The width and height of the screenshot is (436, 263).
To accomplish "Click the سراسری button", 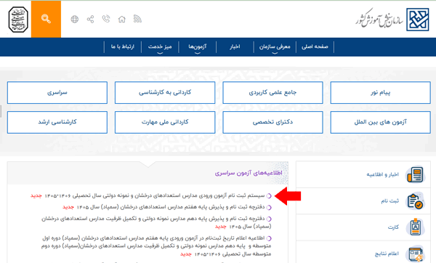I will 57,92.
